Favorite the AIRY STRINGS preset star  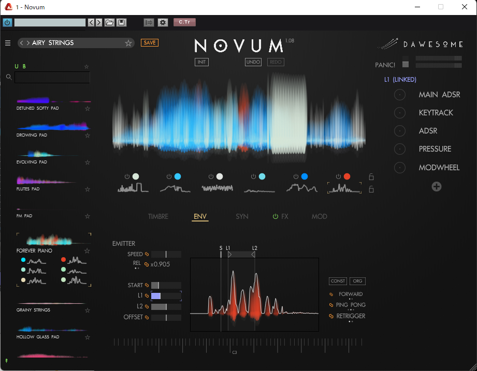128,43
